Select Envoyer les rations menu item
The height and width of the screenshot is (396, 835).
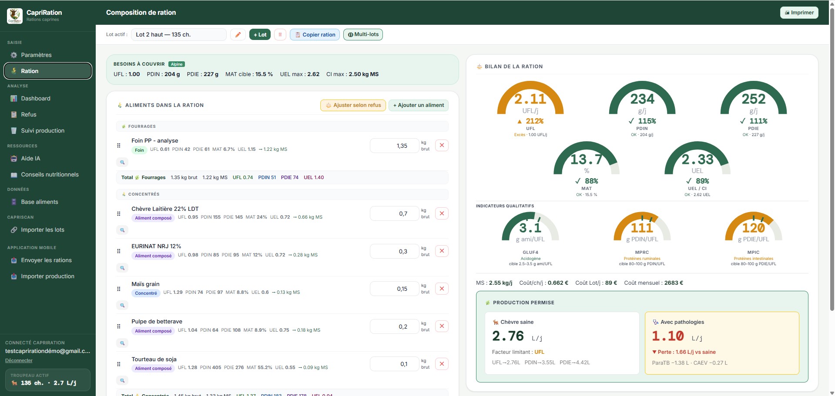tap(48, 260)
